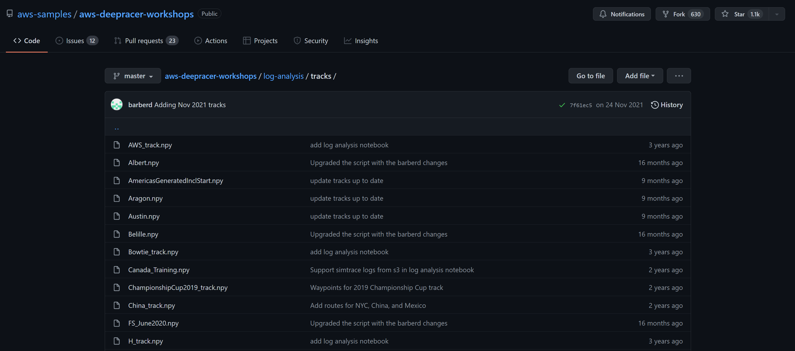
Task: Open the Canada_Training.npy file
Action: [x=159, y=270]
